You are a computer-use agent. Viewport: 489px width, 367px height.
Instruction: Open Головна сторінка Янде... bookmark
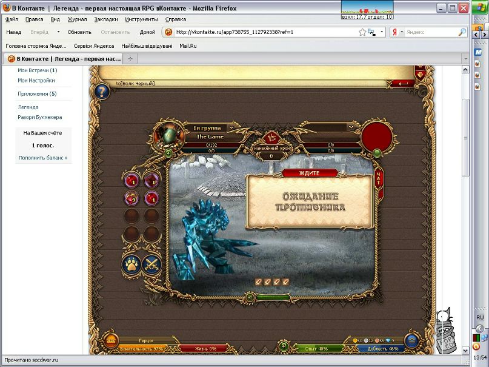(x=36, y=46)
